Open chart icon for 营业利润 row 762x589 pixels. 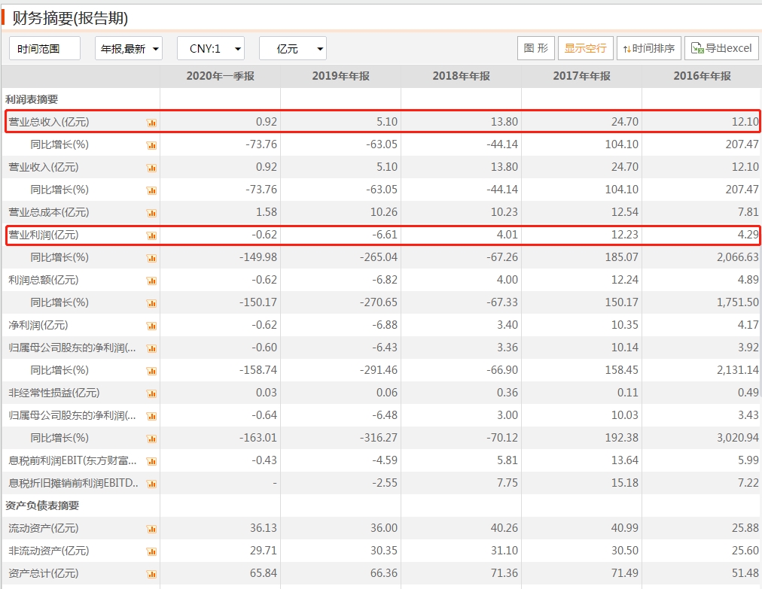[x=151, y=236]
